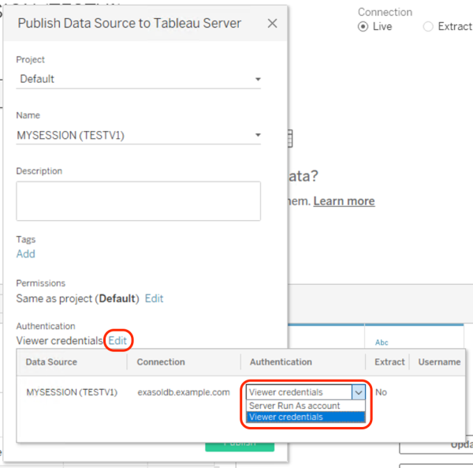473x468 pixels.
Task: Choose Server Run As account option
Action: 306,406
